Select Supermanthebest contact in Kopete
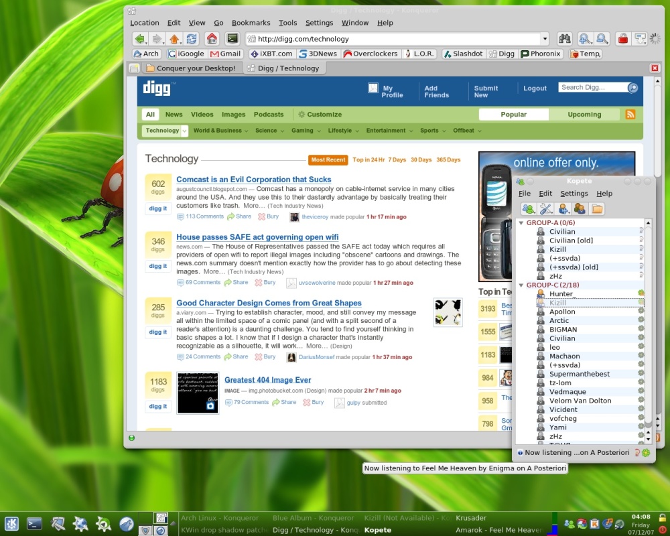The width and height of the screenshot is (670, 536). tap(580, 374)
